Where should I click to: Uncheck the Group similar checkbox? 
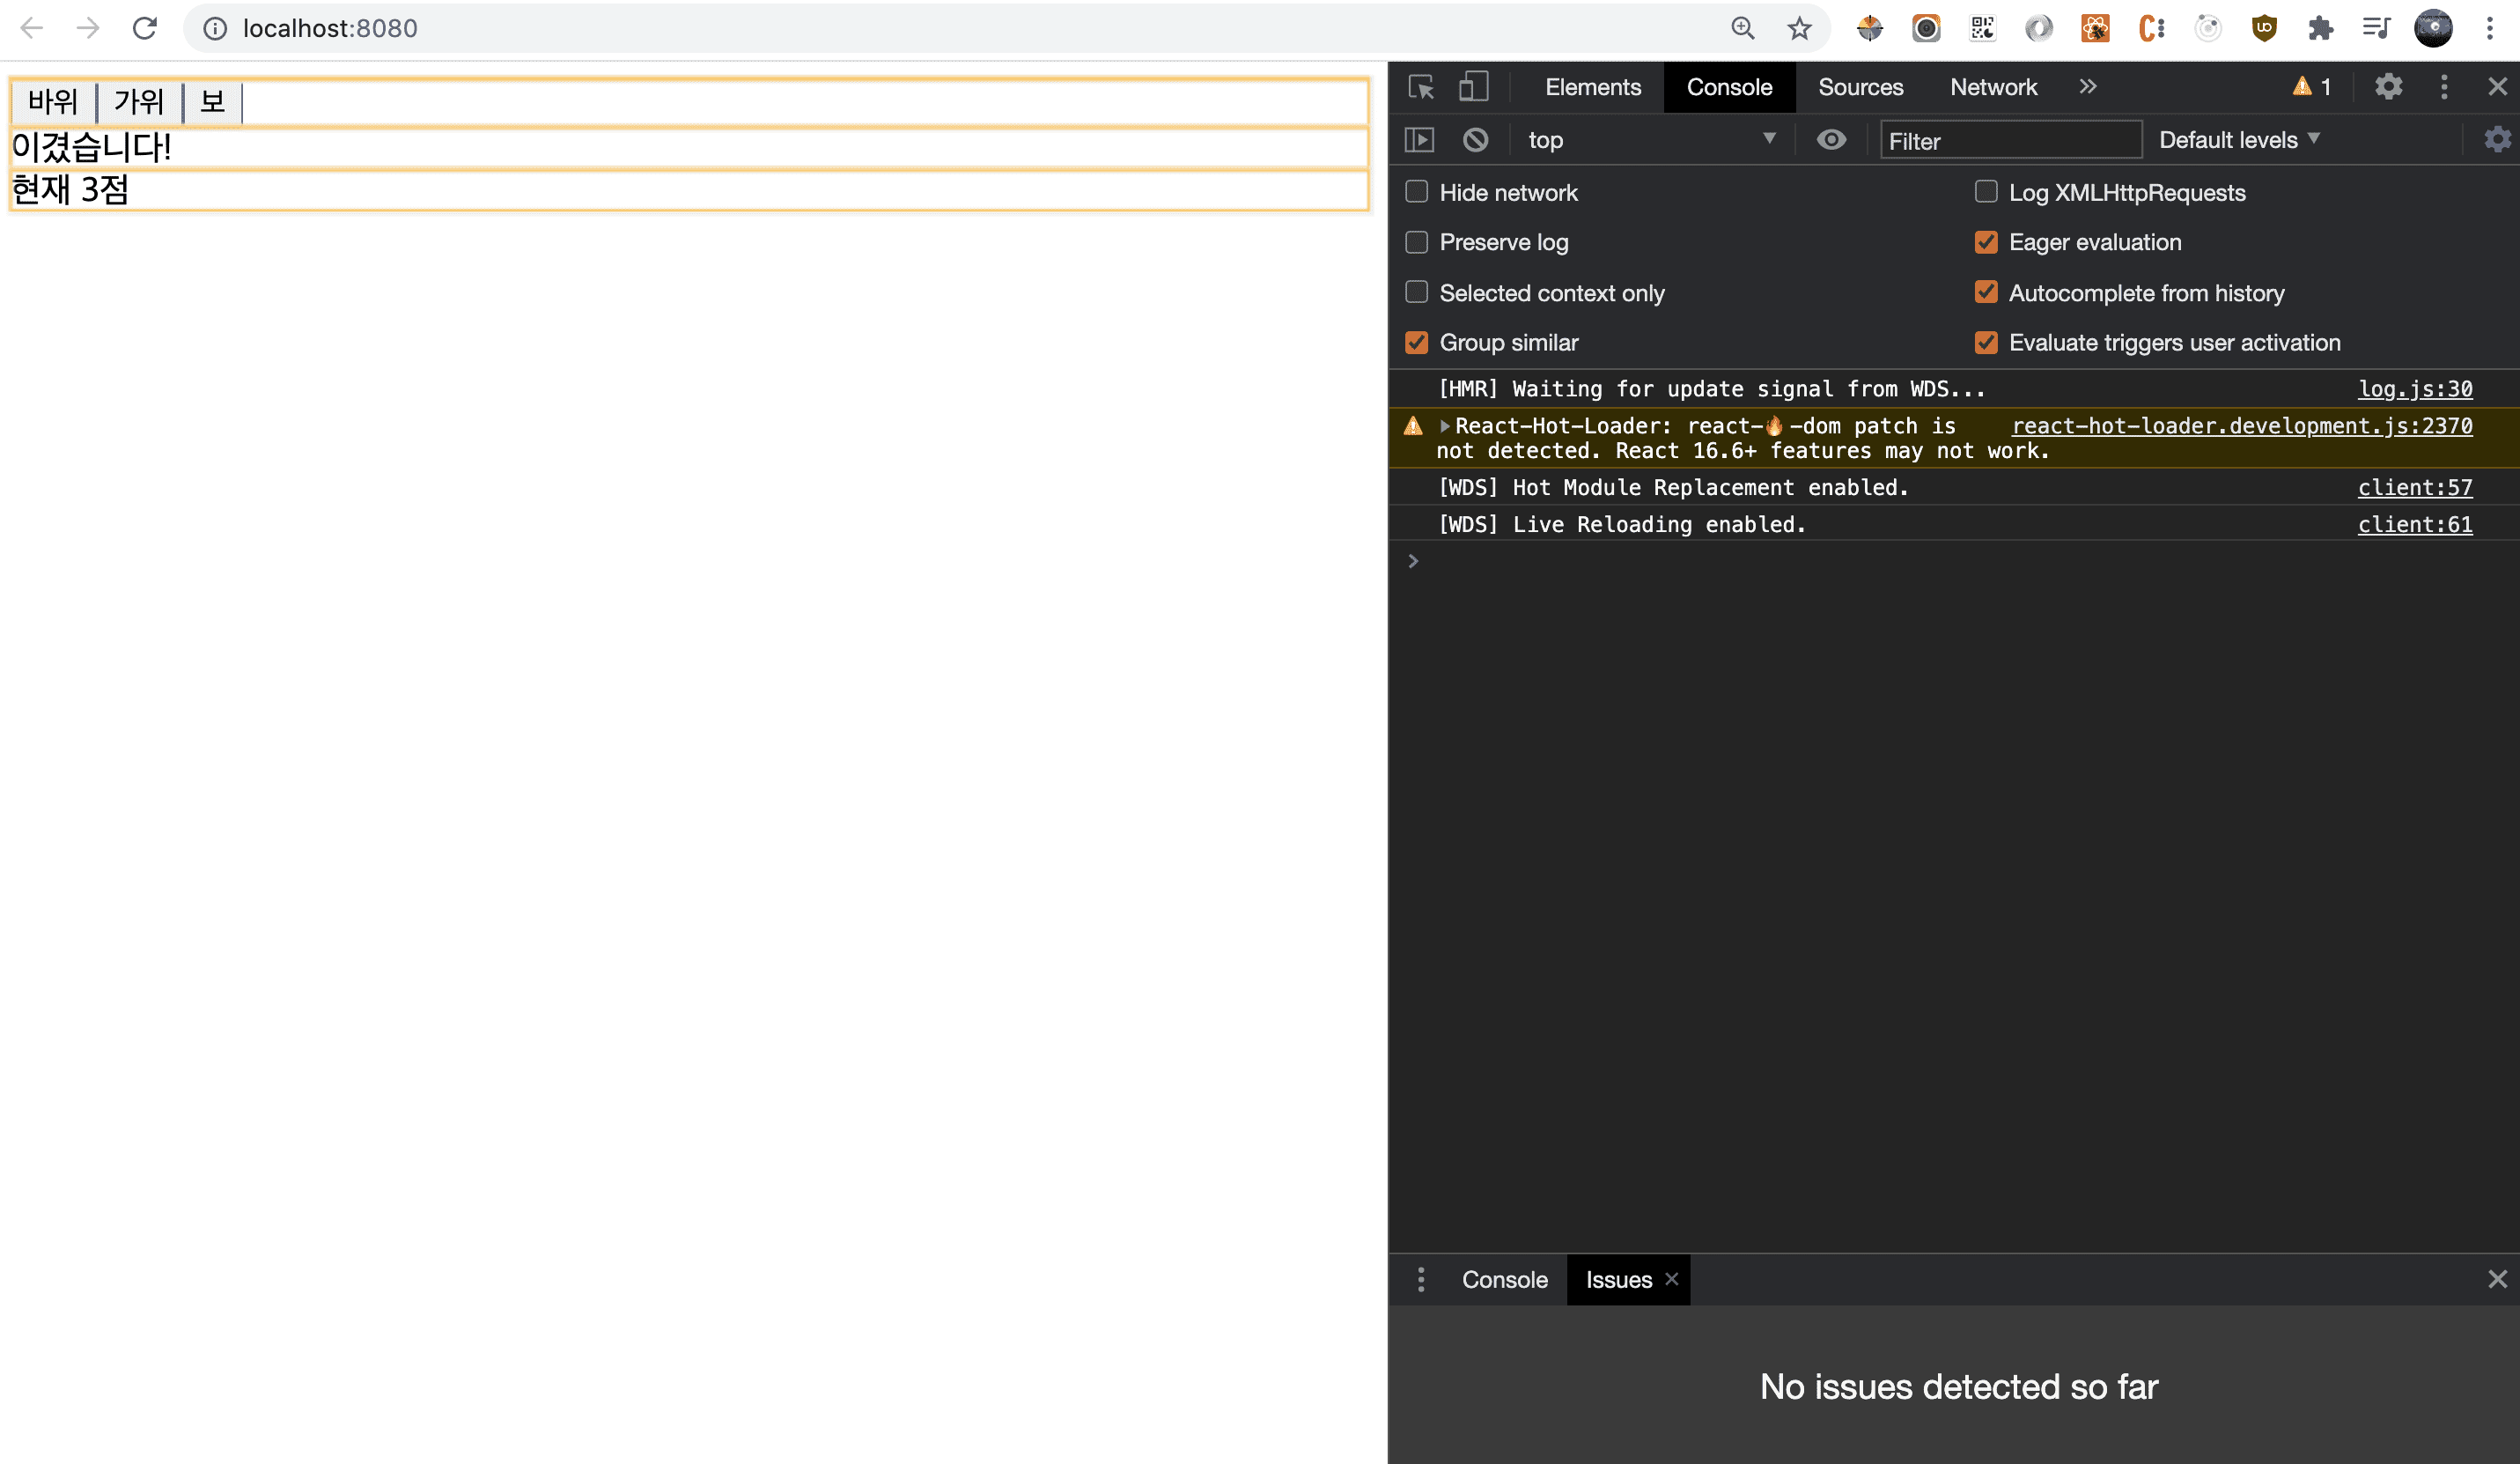tap(1416, 343)
